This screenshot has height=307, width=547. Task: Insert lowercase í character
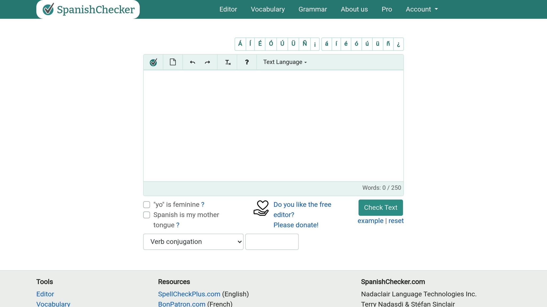(x=336, y=44)
